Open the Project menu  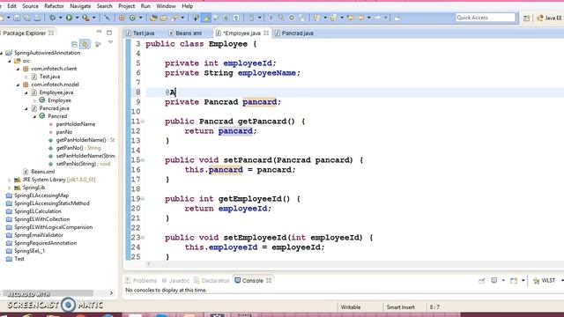click(127, 6)
